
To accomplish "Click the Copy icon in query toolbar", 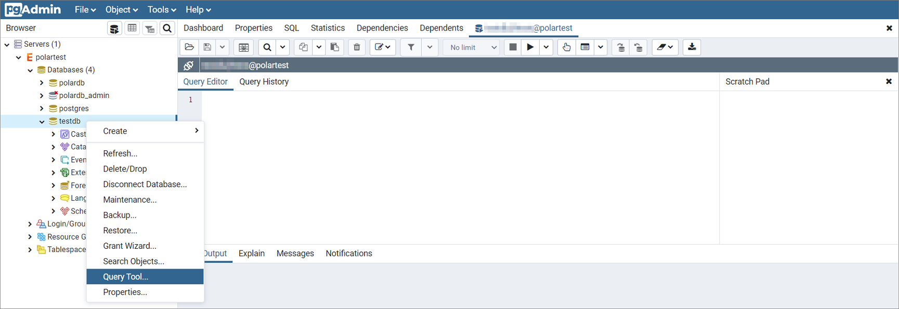I will [303, 47].
